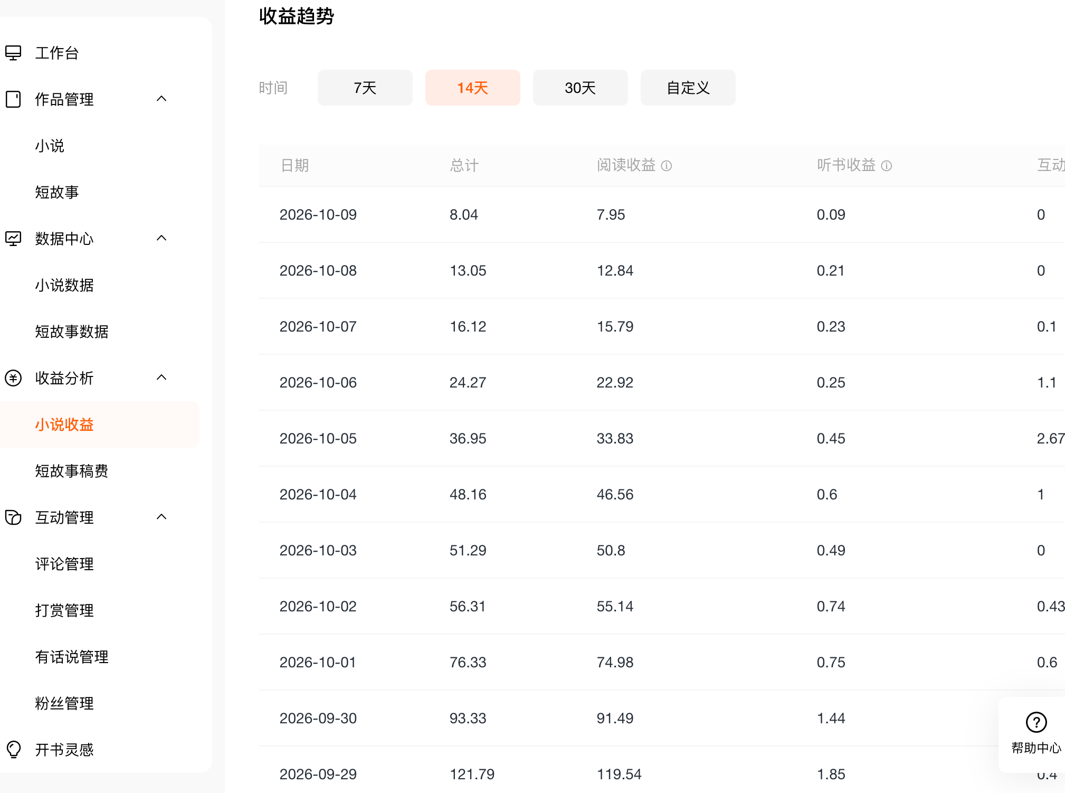Collapse the 数据中心 section chevron
Screen dimensions: 1065x793
[161, 238]
